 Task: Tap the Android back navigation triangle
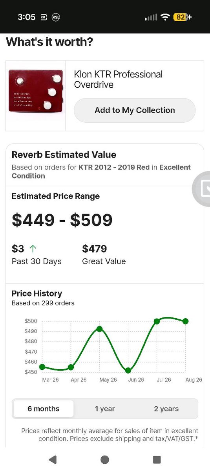pos(53,459)
